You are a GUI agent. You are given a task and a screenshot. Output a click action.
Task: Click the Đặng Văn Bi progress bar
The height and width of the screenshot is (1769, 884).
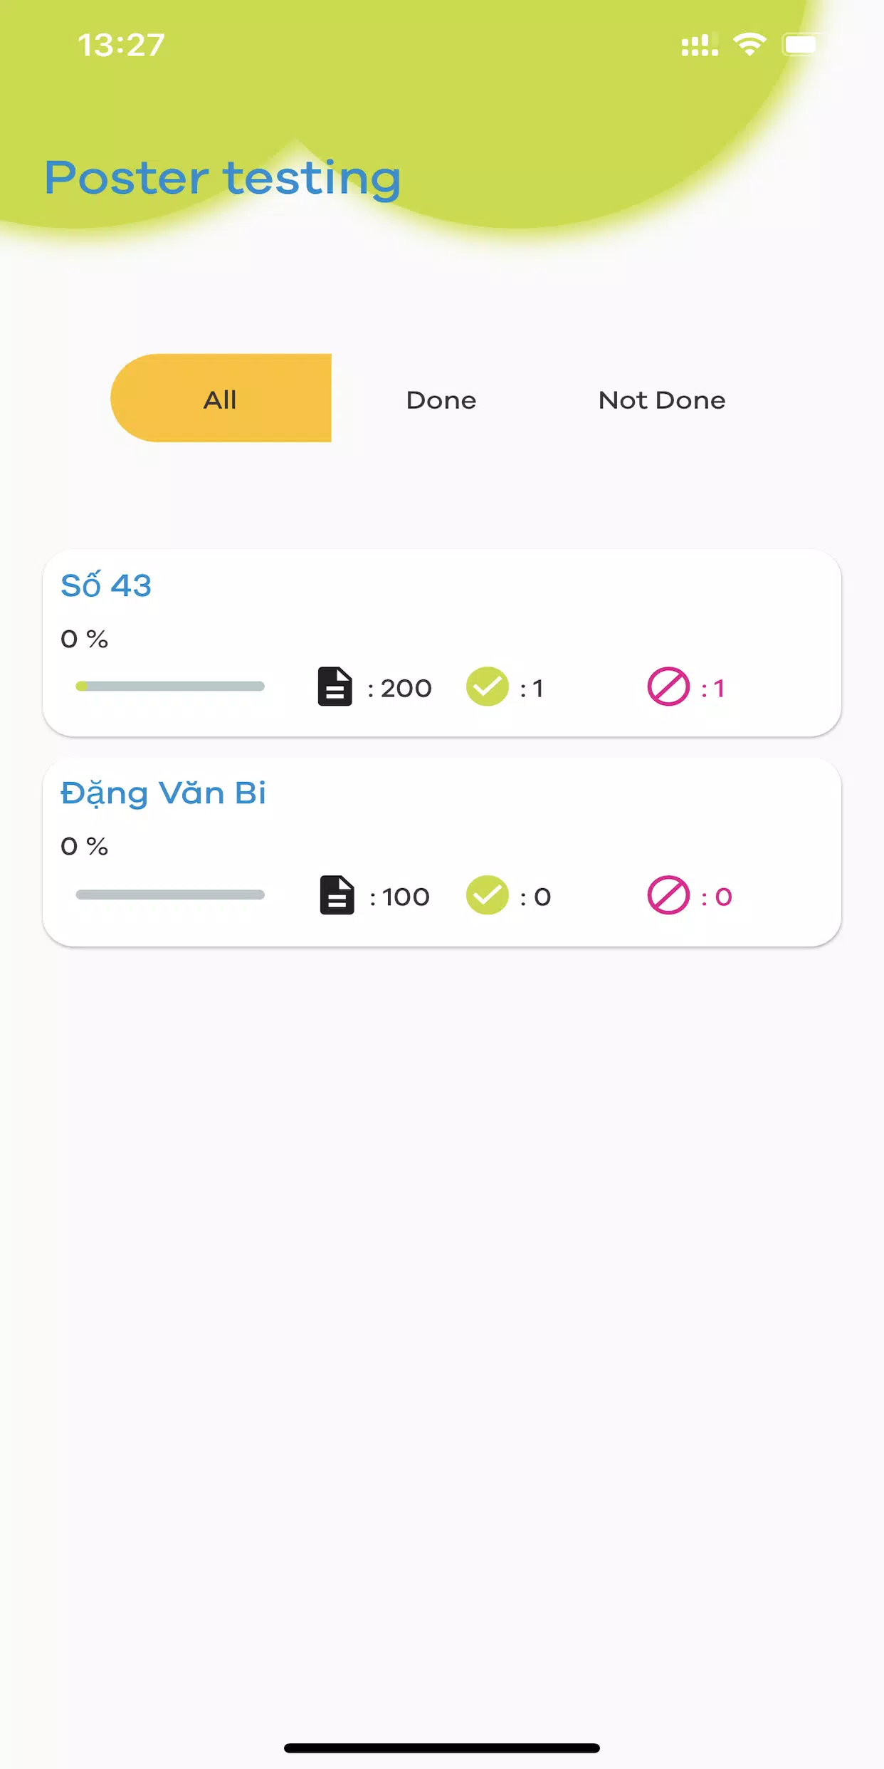(170, 894)
